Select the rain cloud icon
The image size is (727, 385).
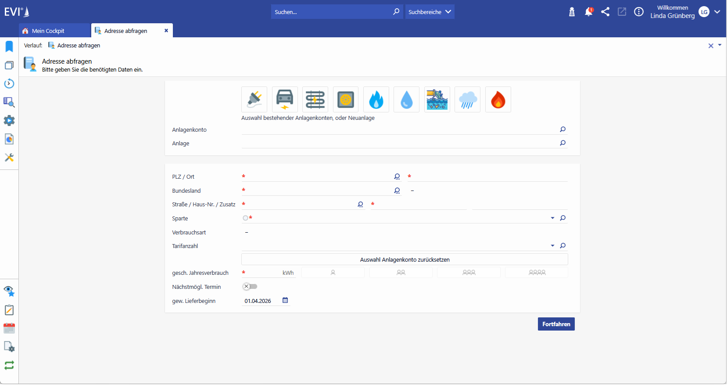[x=467, y=100]
